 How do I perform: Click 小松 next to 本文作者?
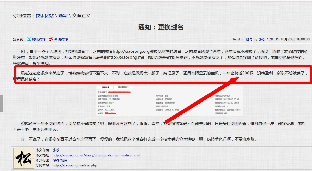[56, 150]
